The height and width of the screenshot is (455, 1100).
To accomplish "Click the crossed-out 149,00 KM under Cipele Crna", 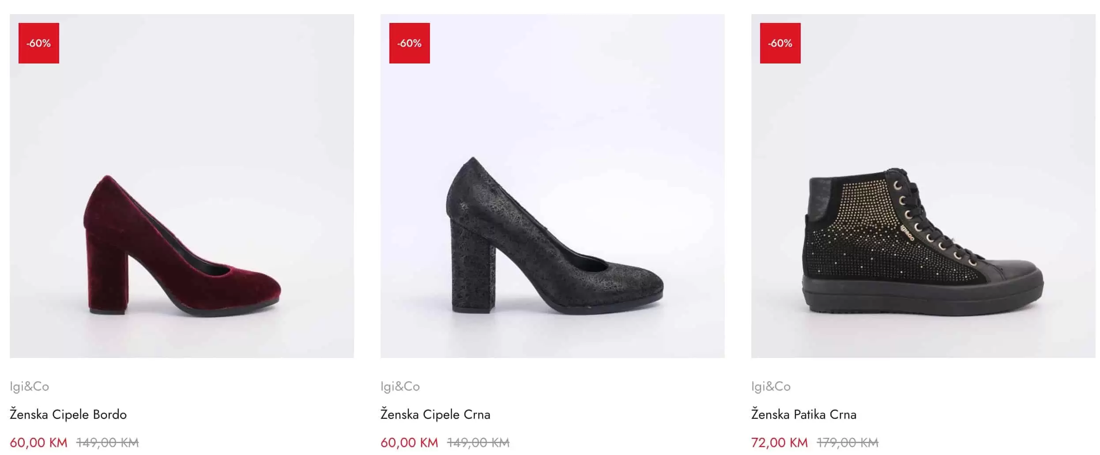I will tap(478, 442).
